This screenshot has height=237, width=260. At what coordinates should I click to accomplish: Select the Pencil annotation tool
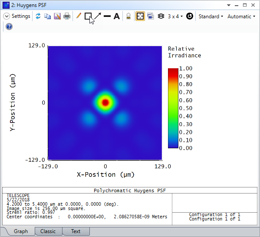(79, 16)
